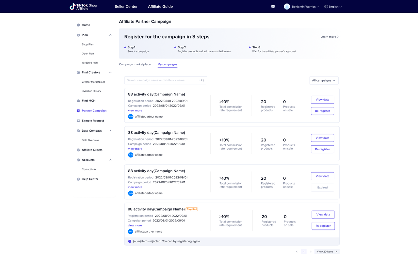Open Seller Center in top navigation

click(126, 7)
